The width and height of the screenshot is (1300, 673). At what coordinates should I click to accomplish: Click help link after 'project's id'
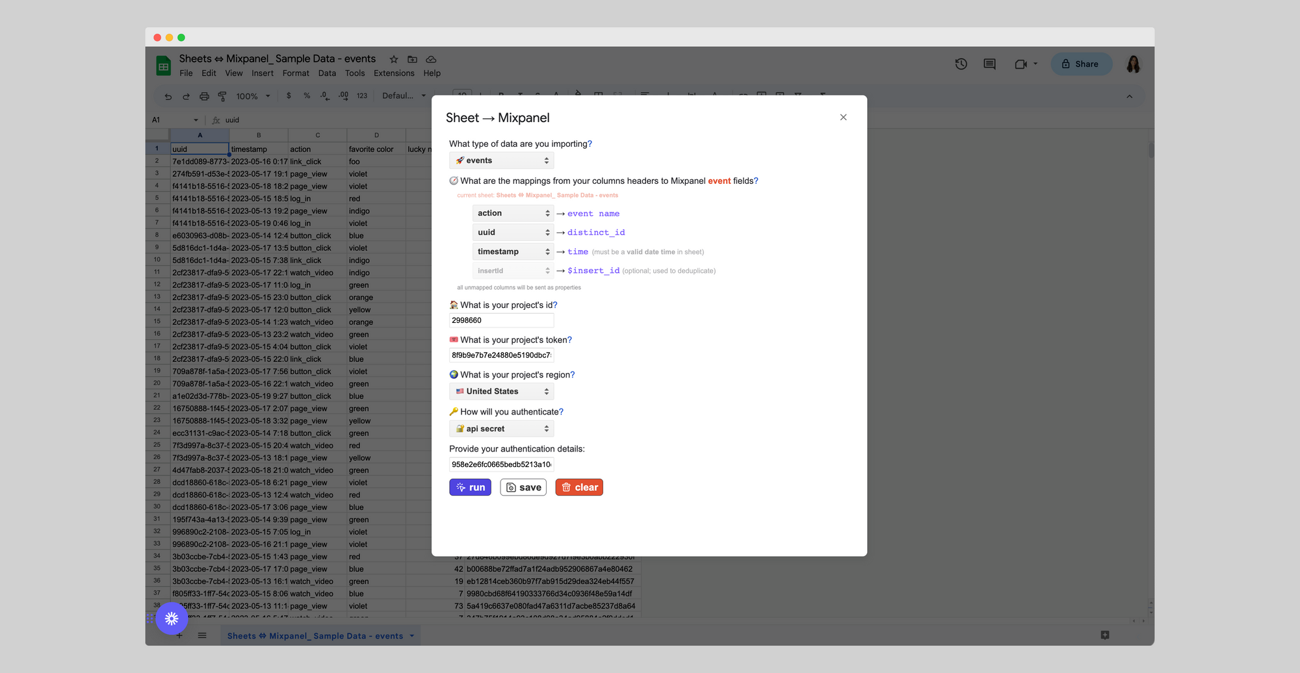coord(555,305)
